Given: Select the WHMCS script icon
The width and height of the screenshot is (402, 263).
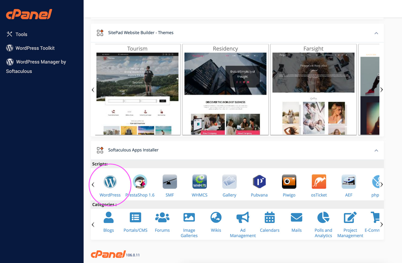Looking at the screenshot, I should point(199,182).
